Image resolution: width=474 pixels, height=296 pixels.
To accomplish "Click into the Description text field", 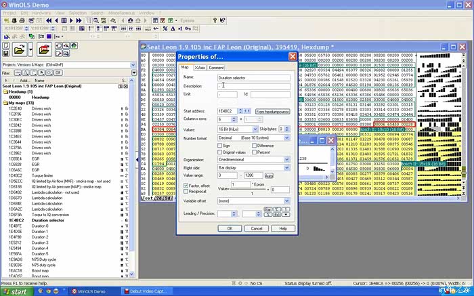I will (253, 86).
